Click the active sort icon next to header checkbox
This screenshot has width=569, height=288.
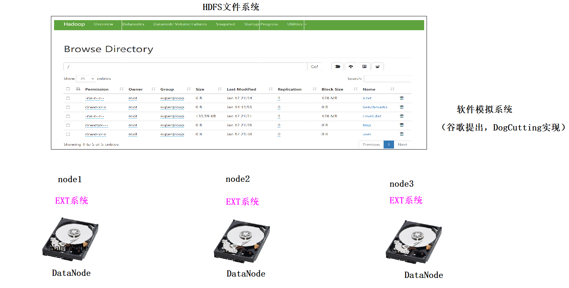point(78,89)
